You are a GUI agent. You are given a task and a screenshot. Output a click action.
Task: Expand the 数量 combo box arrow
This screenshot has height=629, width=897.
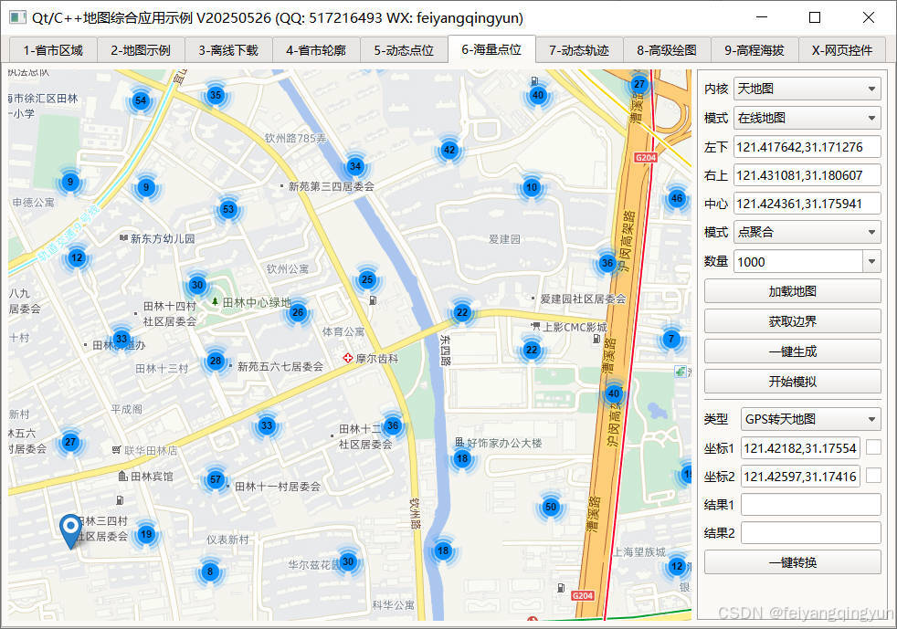click(x=871, y=262)
